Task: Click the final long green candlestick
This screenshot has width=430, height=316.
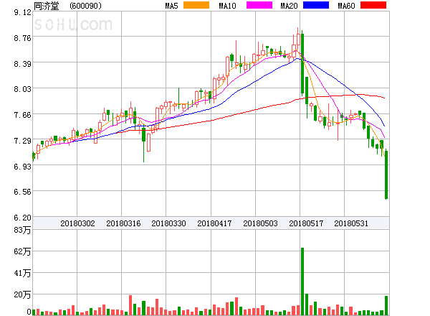Action: [x=386, y=175]
